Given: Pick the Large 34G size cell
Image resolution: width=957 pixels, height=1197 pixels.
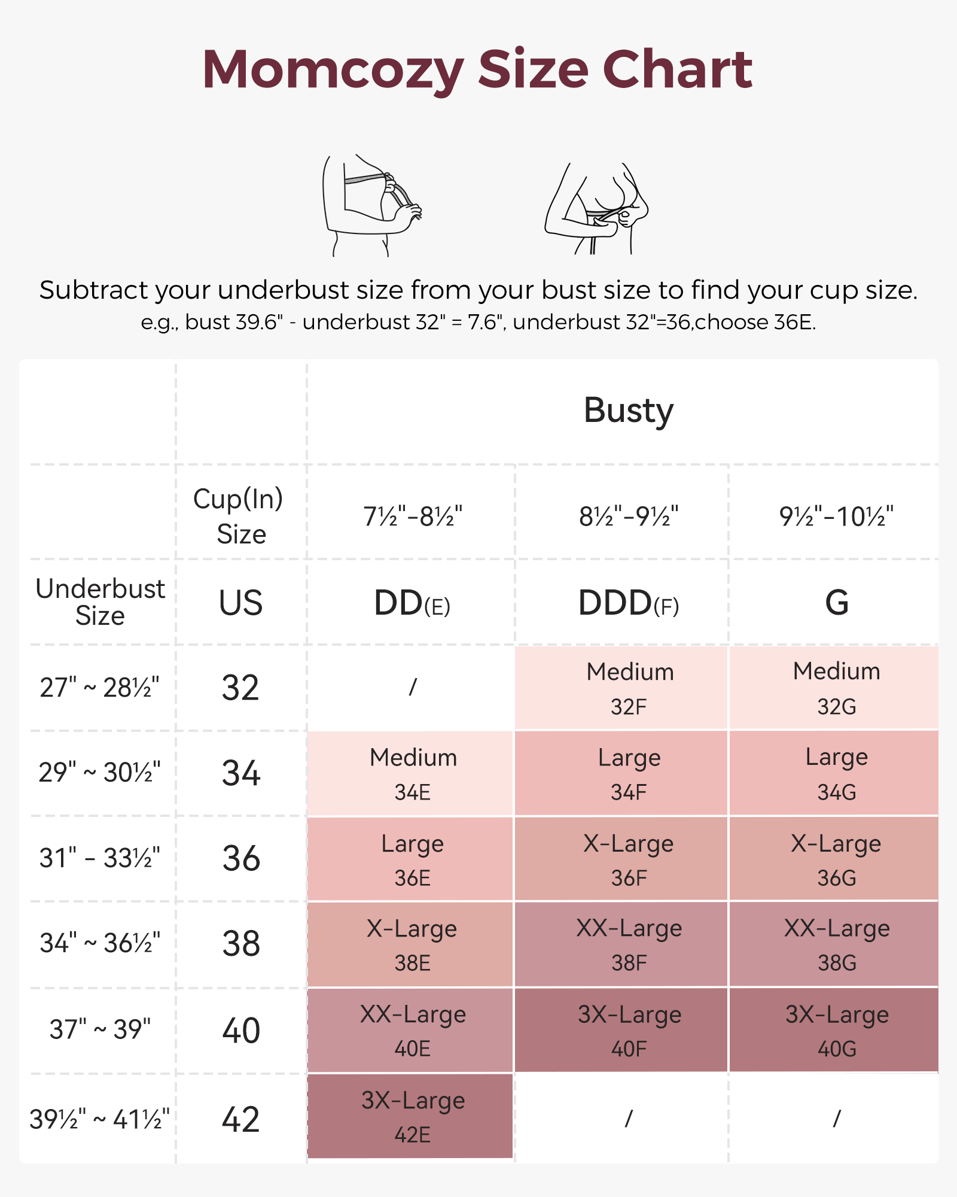Looking at the screenshot, I should tap(835, 774).
